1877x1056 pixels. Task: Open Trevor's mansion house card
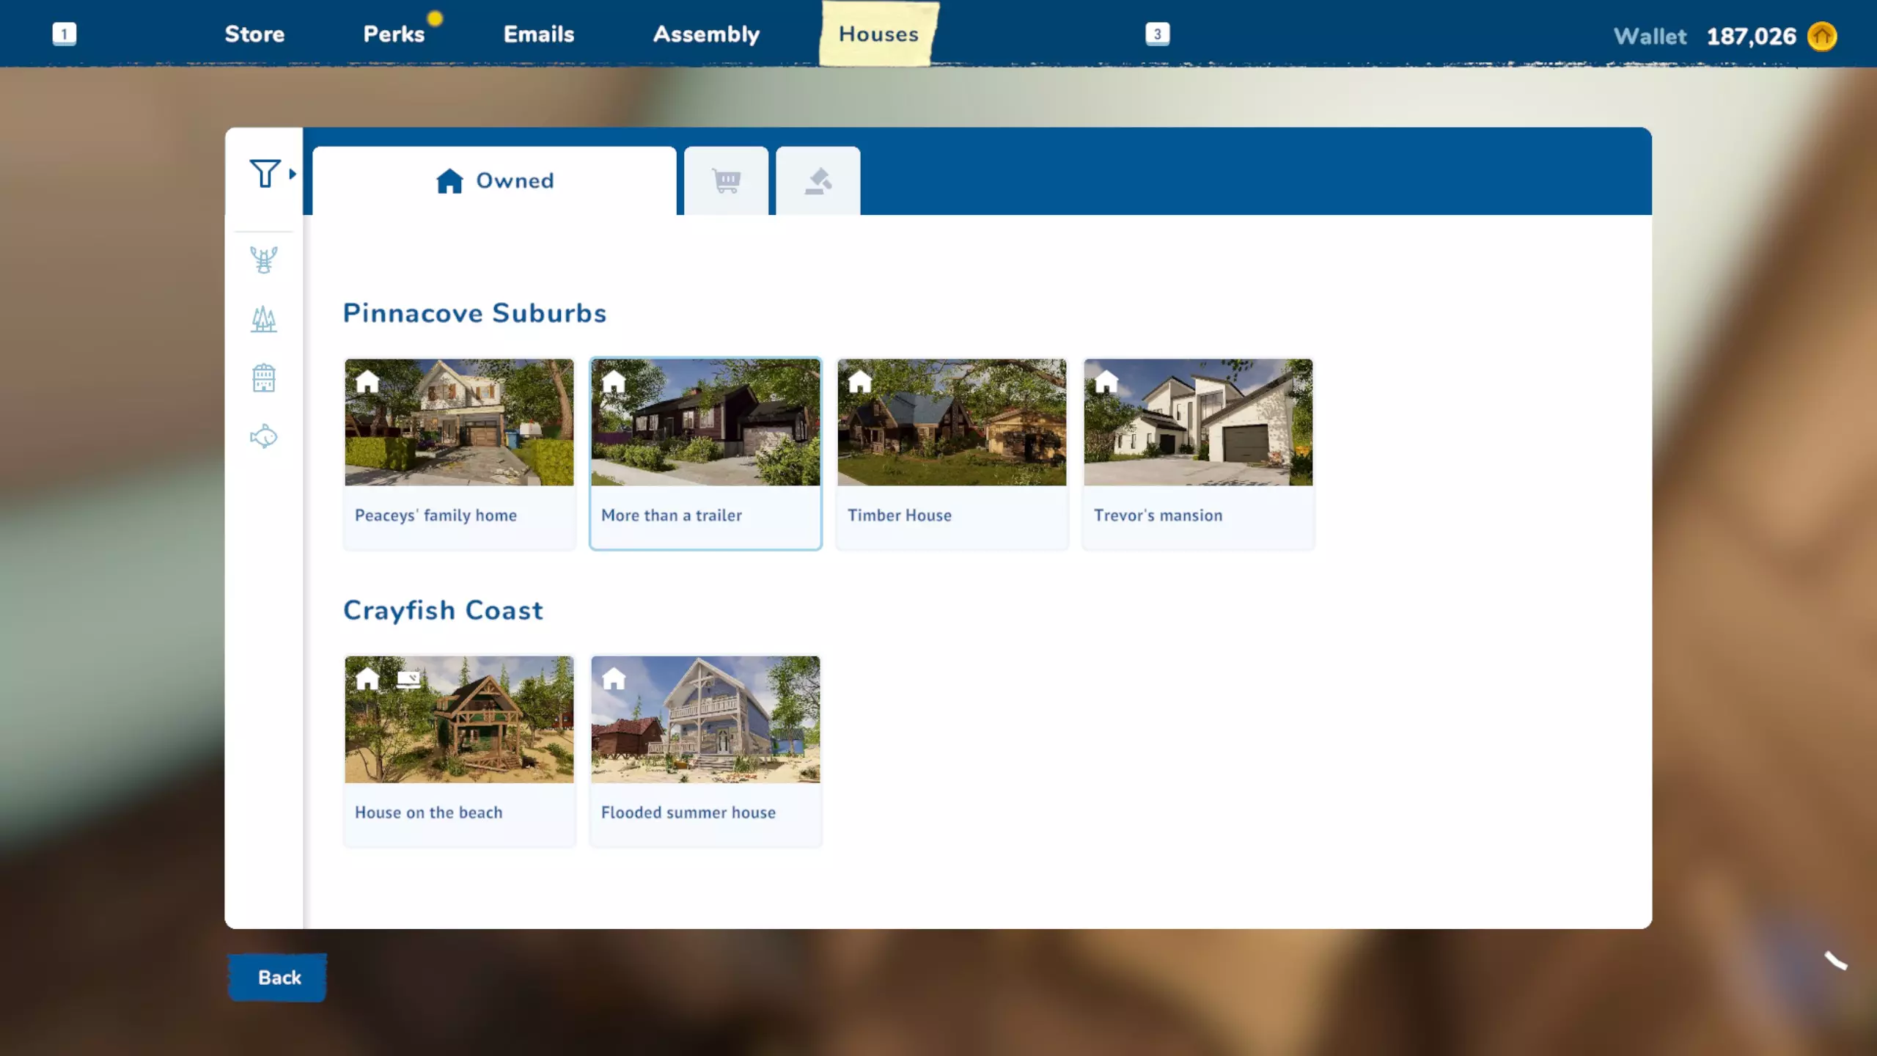coord(1198,453)
